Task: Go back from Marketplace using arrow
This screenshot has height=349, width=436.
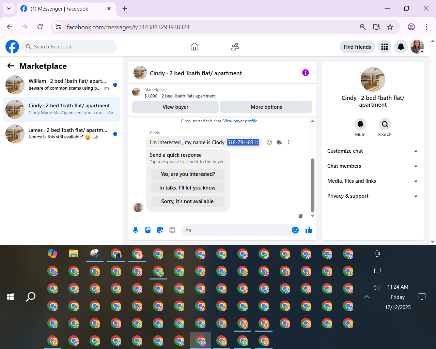Action: click(x=11, y=66)
